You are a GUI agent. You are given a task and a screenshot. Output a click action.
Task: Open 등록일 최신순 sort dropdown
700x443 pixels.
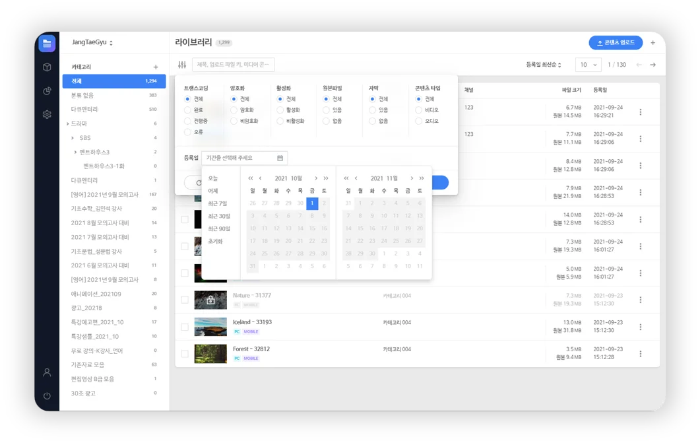point(543,65)
